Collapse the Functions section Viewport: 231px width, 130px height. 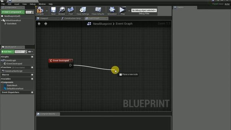(1, 68)
